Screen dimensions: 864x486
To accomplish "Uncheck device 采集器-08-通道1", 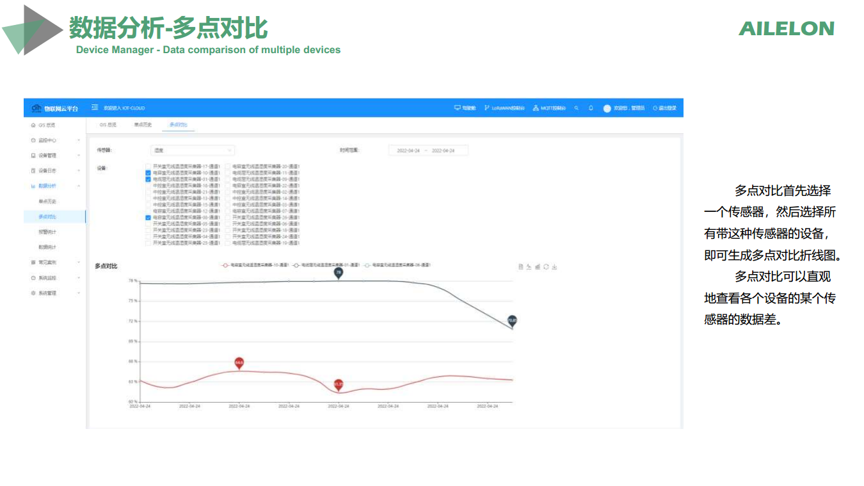I will point(148,217).
